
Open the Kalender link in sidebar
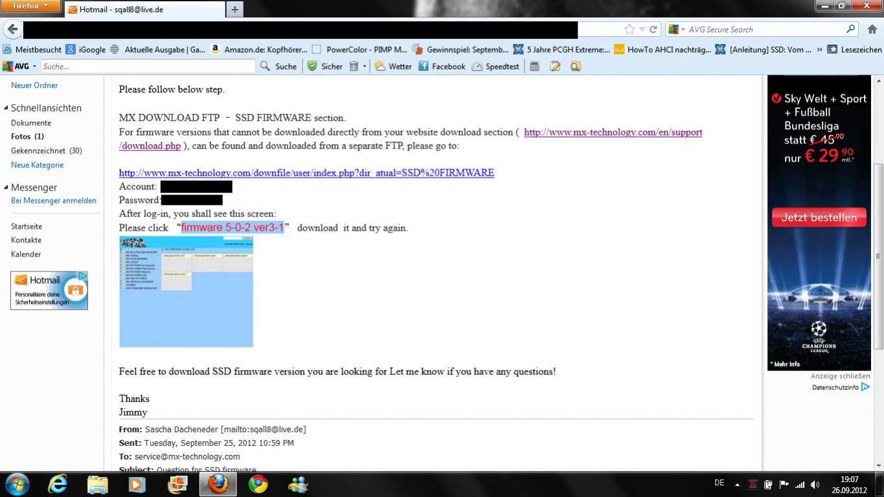point(26,254)
